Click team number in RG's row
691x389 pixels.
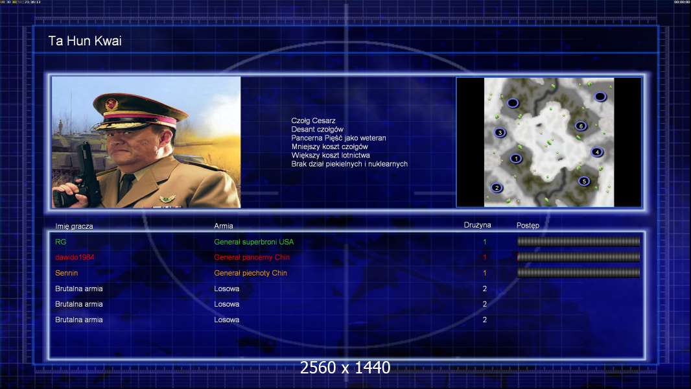(485, 242)
